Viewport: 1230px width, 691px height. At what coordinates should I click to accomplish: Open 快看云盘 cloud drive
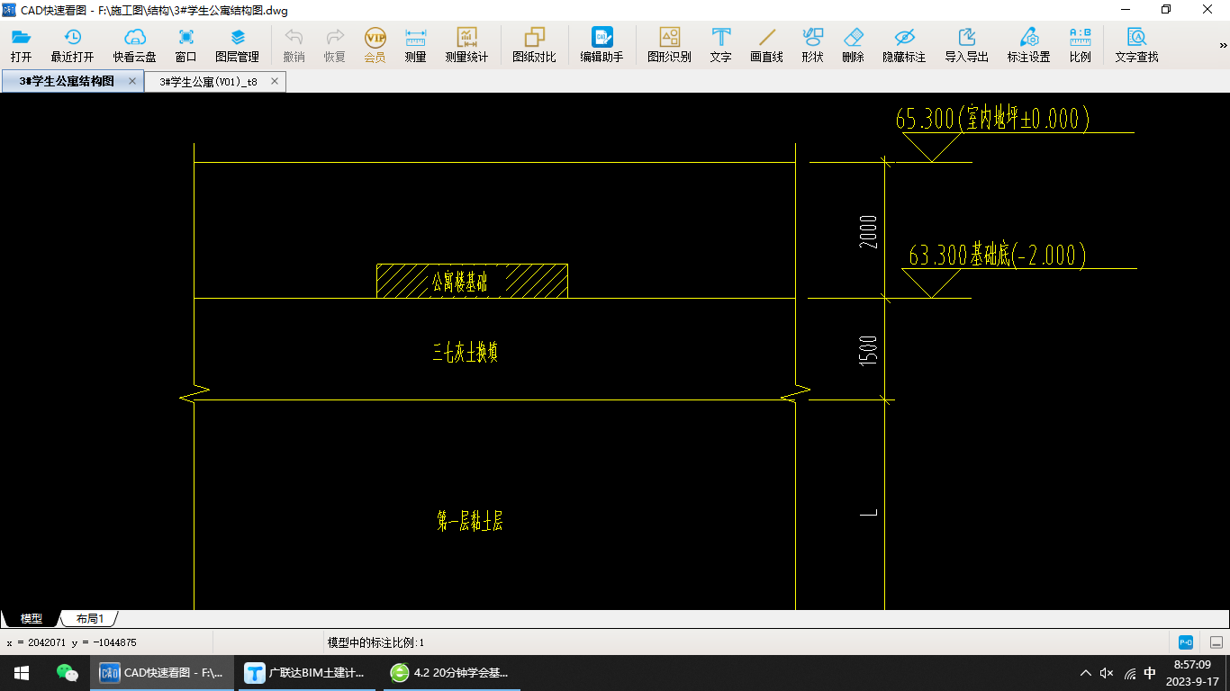[134, 46]
